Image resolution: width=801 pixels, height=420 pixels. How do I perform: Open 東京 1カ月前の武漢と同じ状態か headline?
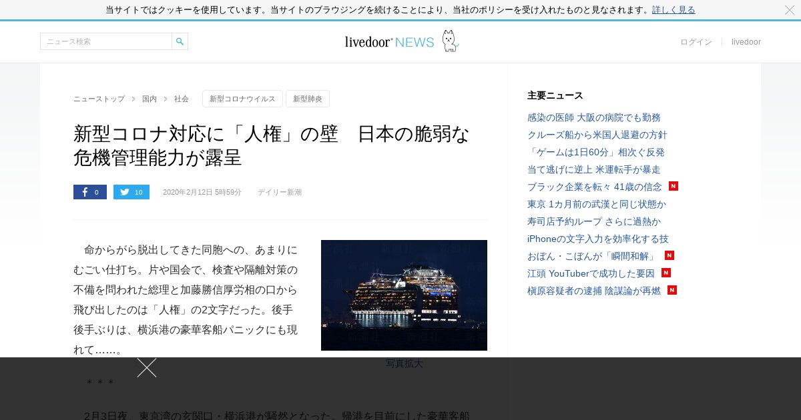point(597,204)
